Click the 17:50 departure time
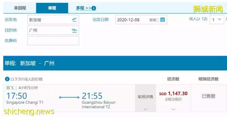The width and height of the screenshot is (227, 117). pos(17,96)
